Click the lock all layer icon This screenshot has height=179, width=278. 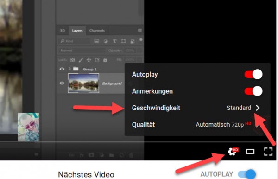coord(105,60)
